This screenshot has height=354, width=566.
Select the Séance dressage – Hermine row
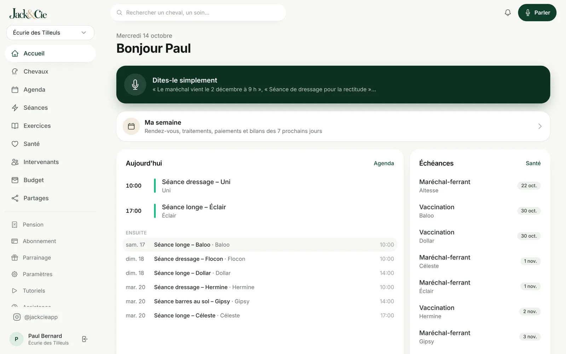pyautogui.click(x=260, y=287)
